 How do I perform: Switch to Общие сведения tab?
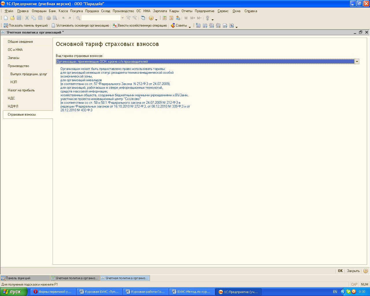coord(28,42)
